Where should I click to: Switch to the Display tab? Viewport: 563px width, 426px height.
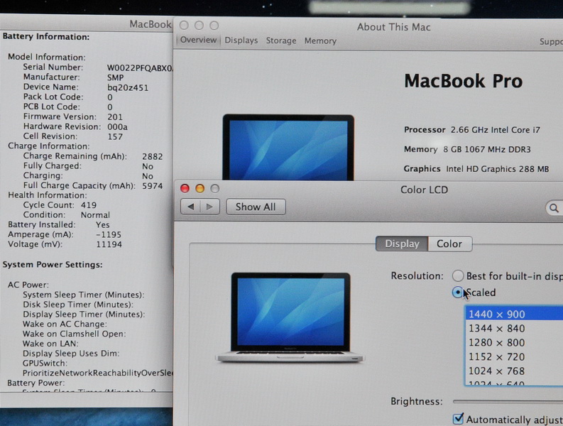tap(402, 244)
